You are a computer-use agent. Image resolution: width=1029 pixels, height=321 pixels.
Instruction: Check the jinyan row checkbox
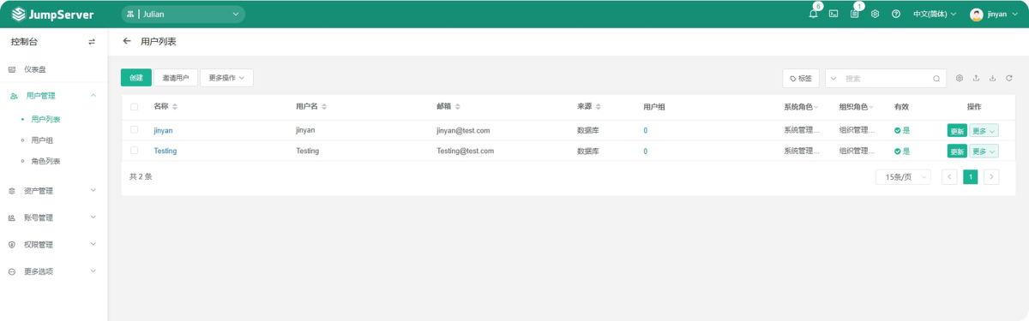click(x=134, y=130)
